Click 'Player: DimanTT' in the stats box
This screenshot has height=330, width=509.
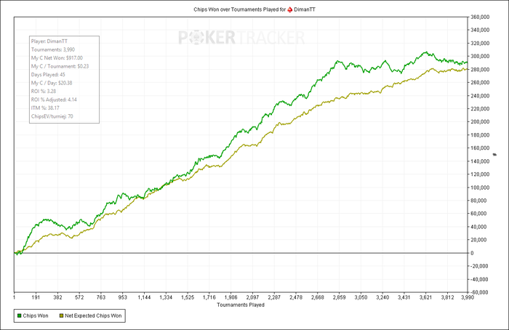(49, 41)
